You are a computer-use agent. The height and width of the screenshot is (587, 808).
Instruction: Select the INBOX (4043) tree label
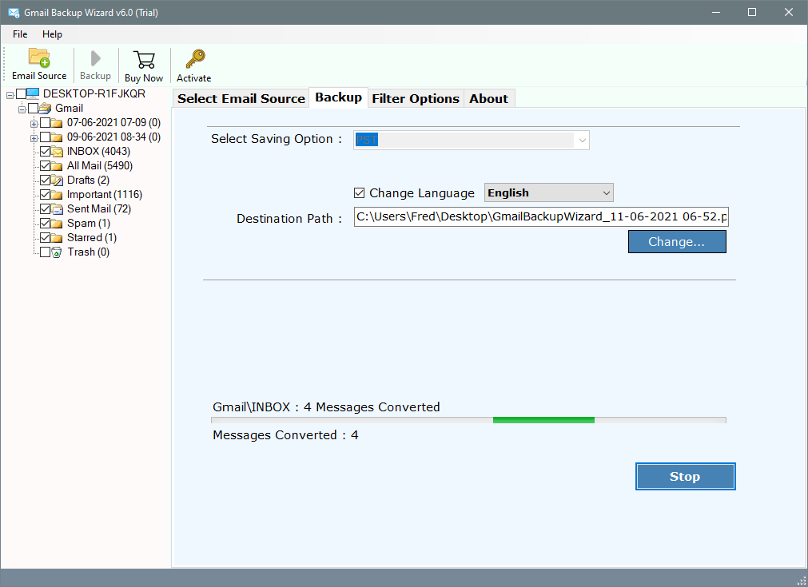point(98,152)
